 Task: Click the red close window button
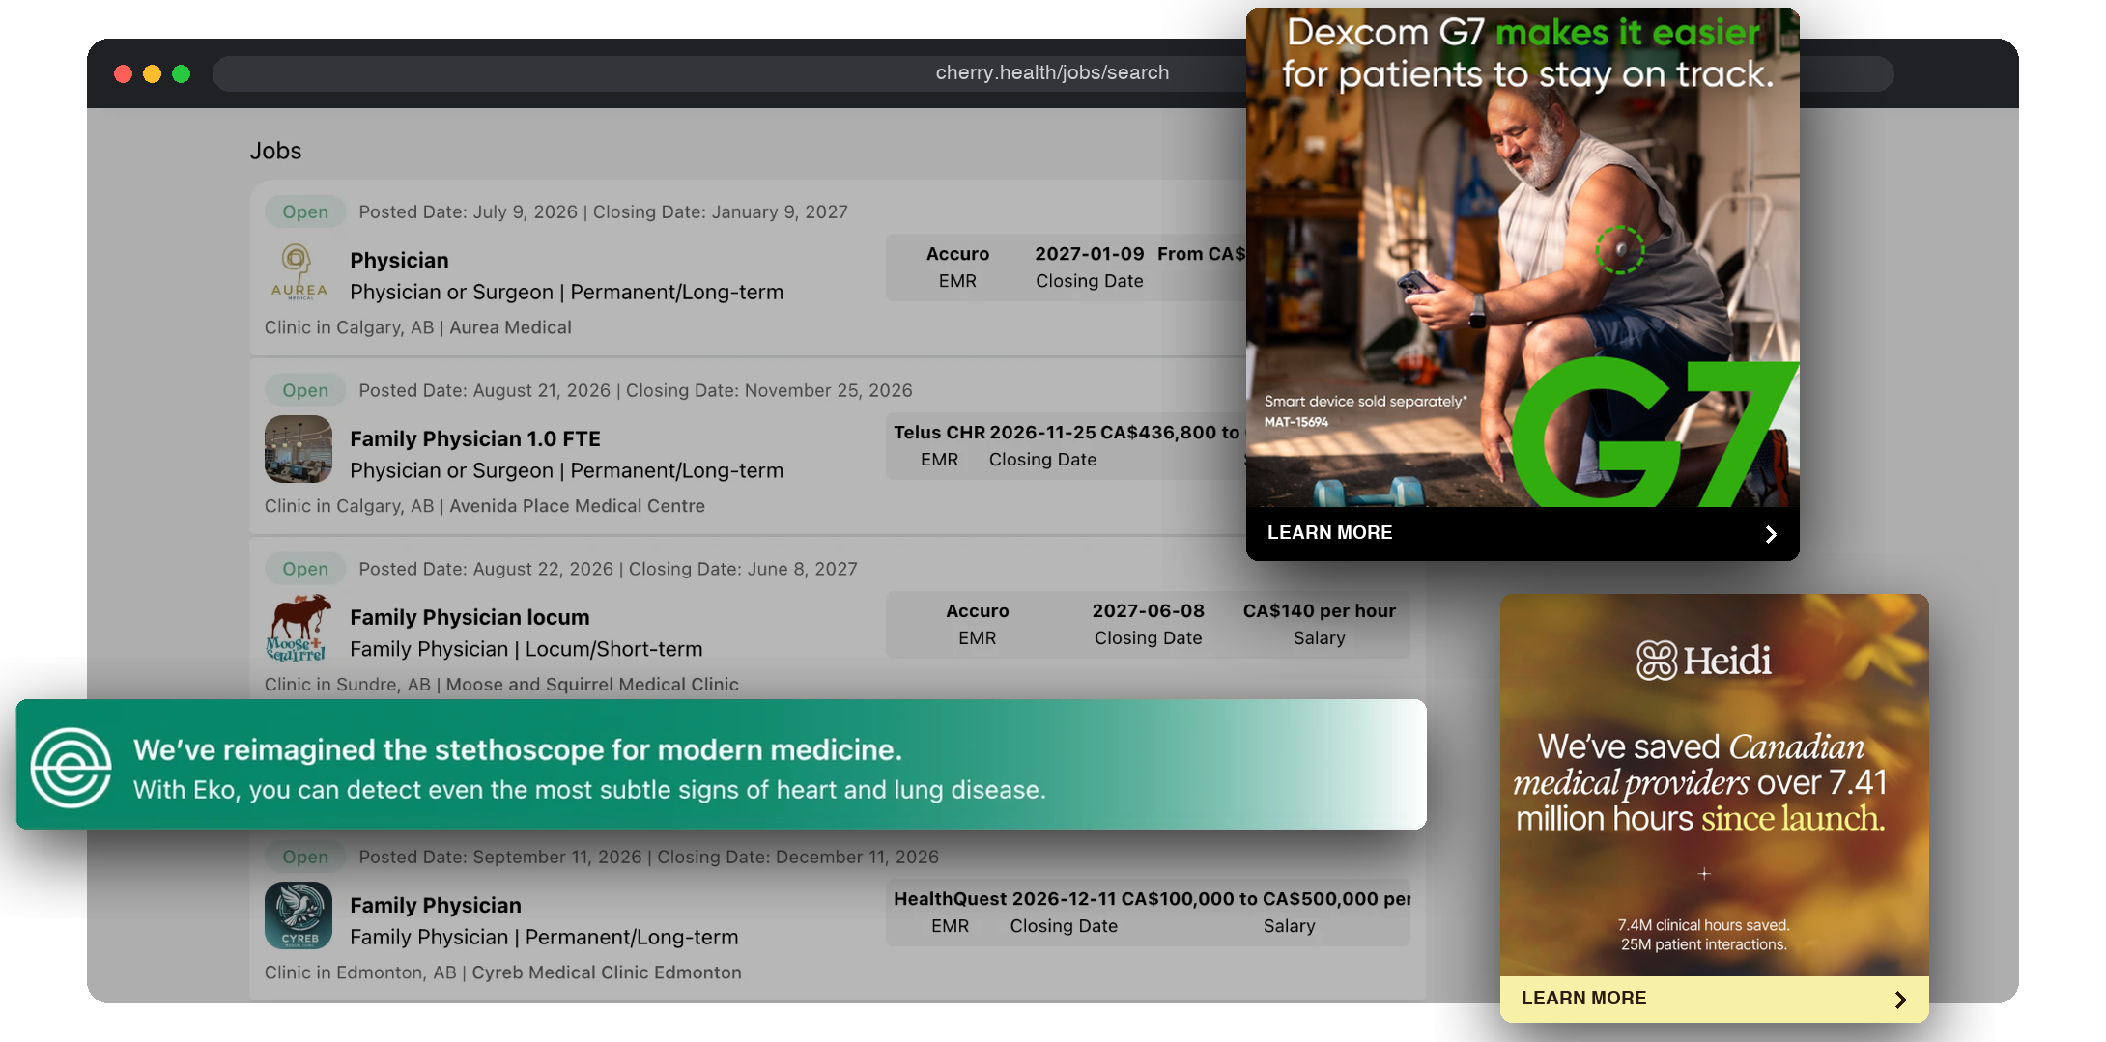[x=123, y=73]
